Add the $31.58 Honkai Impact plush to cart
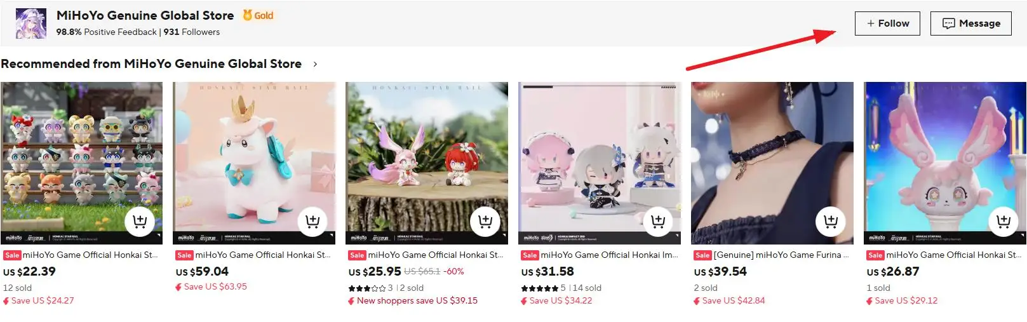 (x=658, y=222)
